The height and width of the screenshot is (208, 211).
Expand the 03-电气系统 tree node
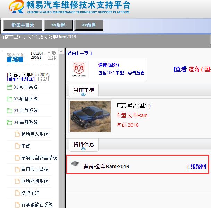coord(26,110)
